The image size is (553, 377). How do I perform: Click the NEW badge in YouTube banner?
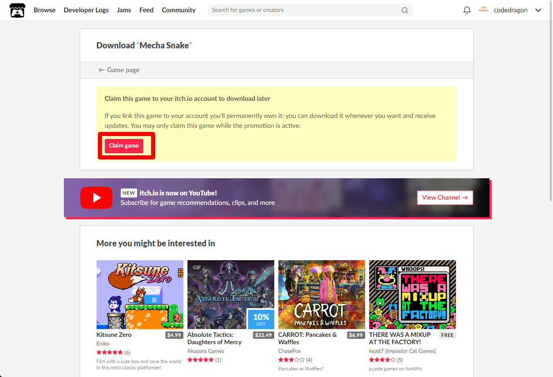click(x=129, y=193)
